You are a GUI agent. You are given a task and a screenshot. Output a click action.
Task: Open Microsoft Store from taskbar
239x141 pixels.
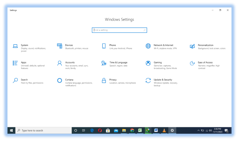108,130
